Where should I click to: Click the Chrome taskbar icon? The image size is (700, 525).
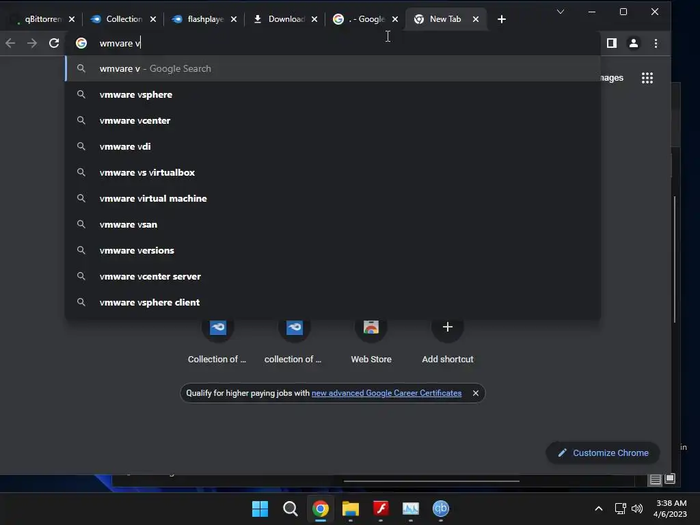point(321,509)
